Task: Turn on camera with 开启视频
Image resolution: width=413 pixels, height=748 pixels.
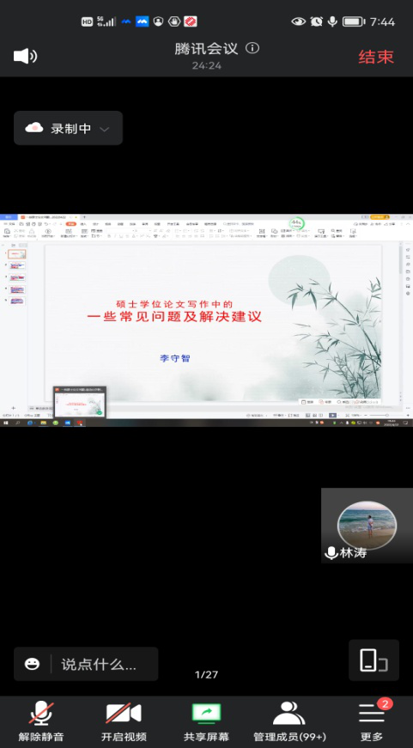Action: [124, 721]
